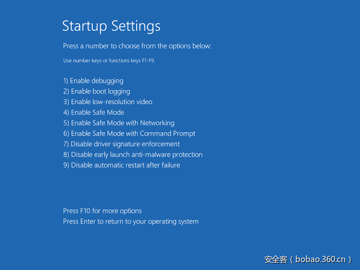Click Press Enter to return to operating system
The width and height of the screenshot is (360, 270).
[130, 222]
